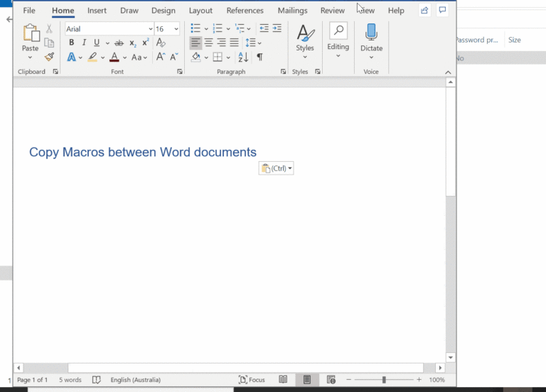Screen dimensions: 546x392
Task: Select the Format Painter brush
Action: tap(49, 57)
